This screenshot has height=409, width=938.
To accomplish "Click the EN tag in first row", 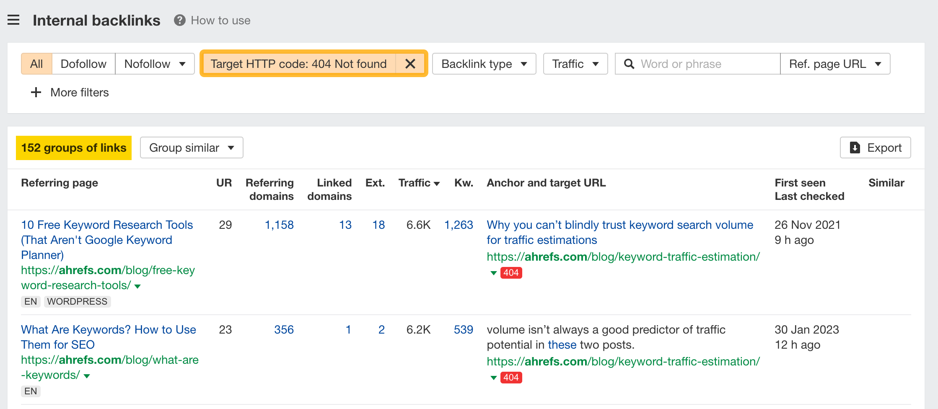I will (x=31, y=301).
